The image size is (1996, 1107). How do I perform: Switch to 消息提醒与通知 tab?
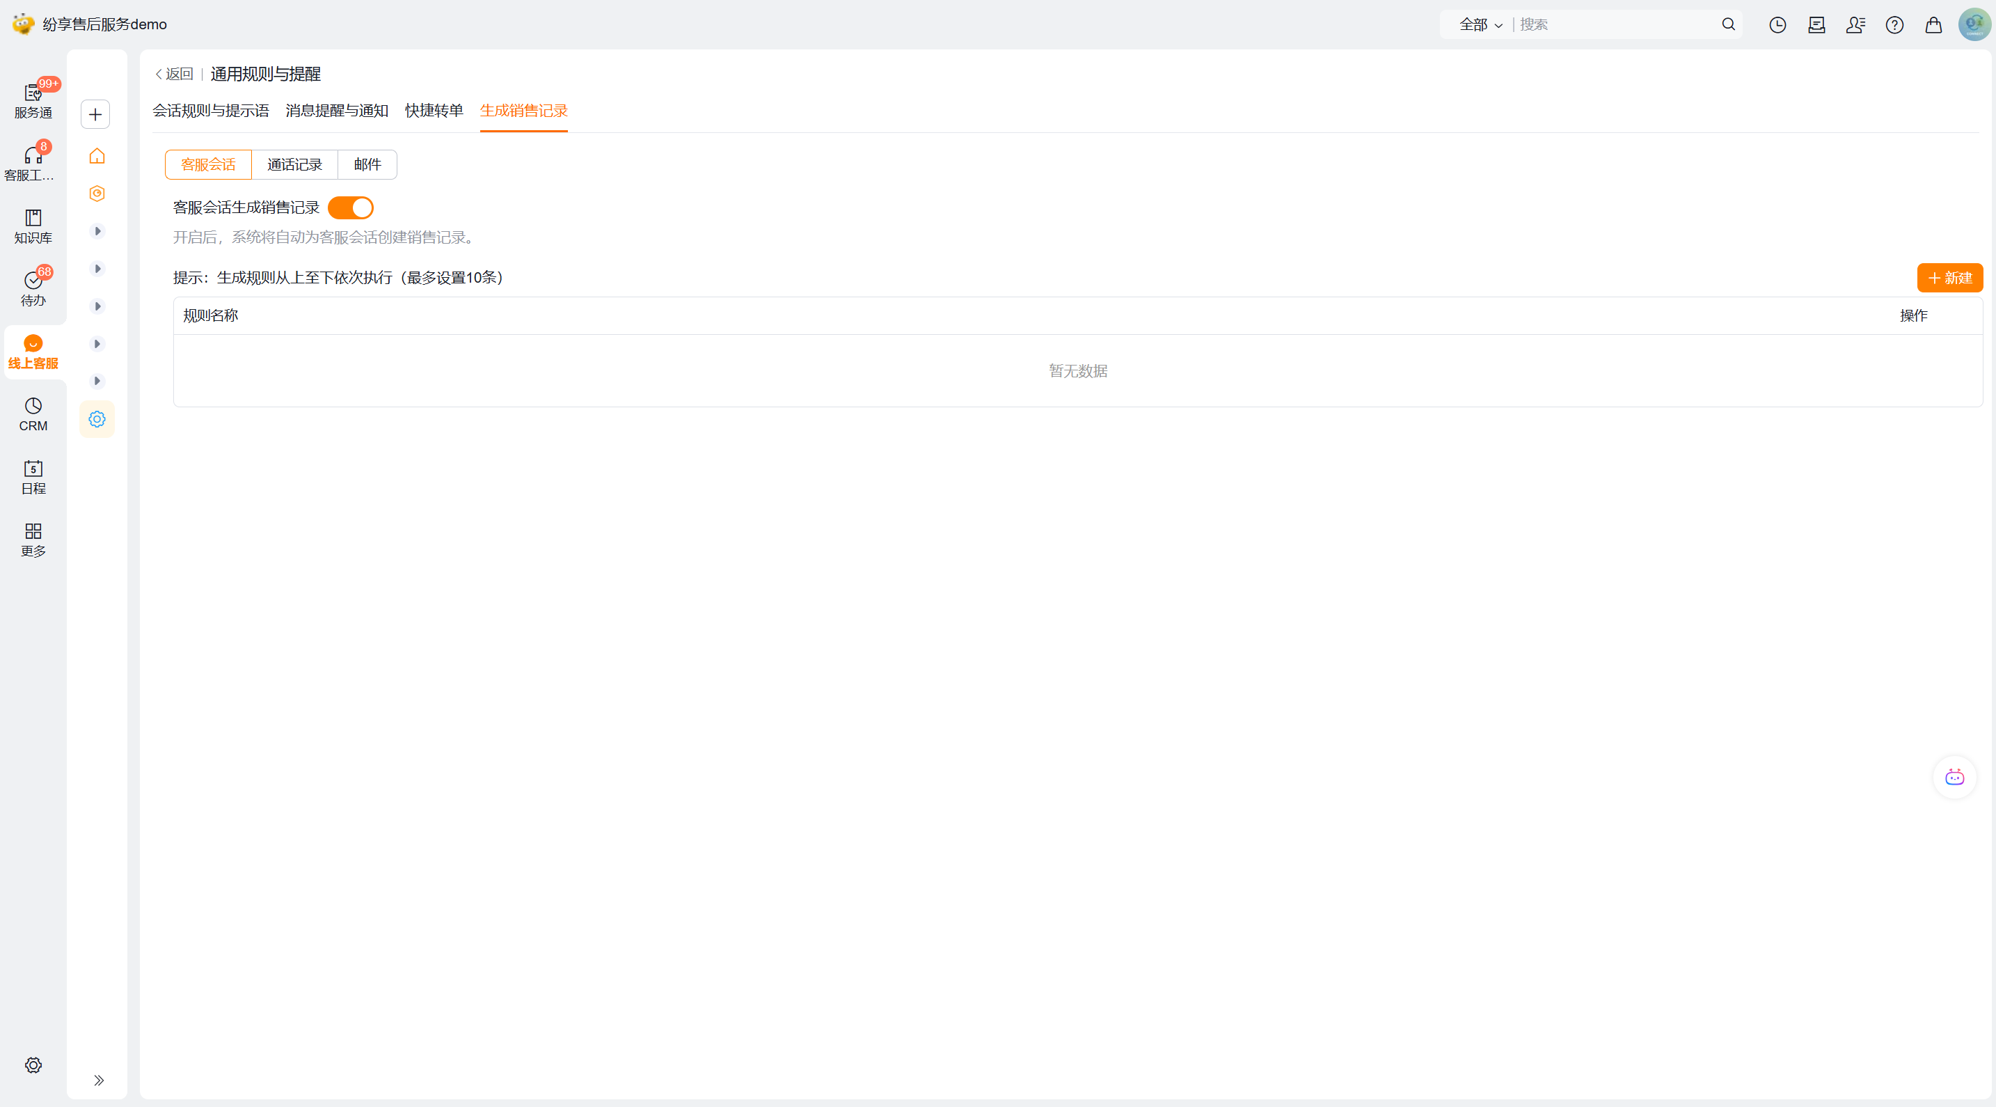click(x=336, y=111)
